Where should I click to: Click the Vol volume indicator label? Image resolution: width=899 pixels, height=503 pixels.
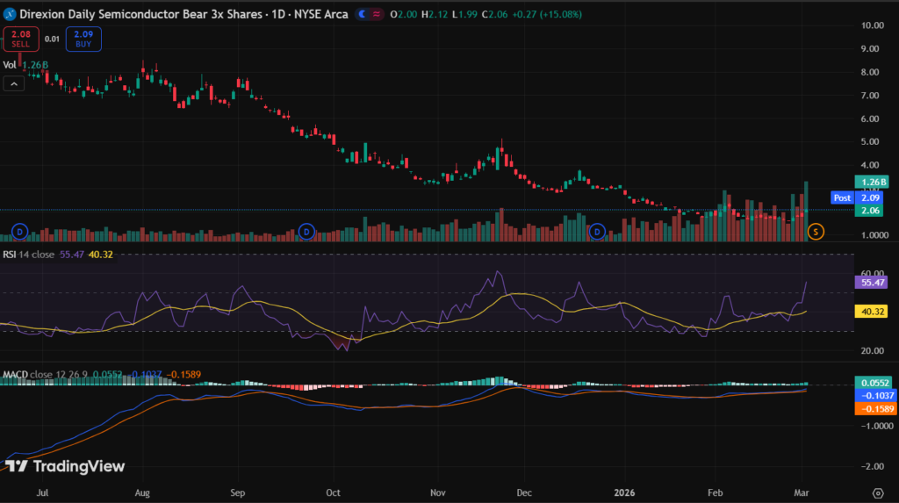click(x=10, y=64)
